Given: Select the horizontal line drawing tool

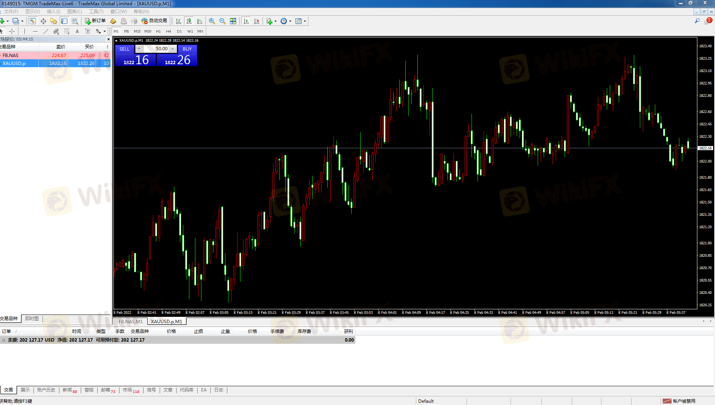Looking at the screenshot, I should (35, 31).
